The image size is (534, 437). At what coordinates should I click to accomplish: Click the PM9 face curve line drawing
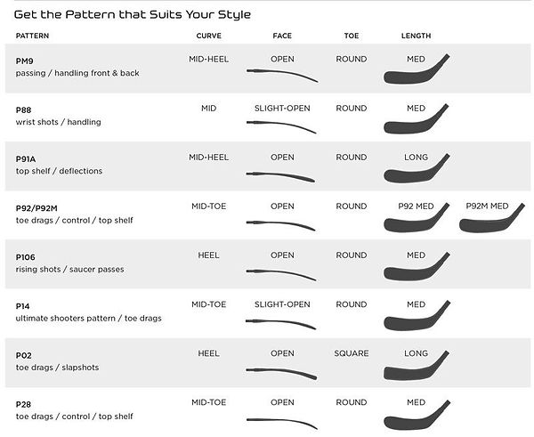pyautogui.click(x=281, y=74)
